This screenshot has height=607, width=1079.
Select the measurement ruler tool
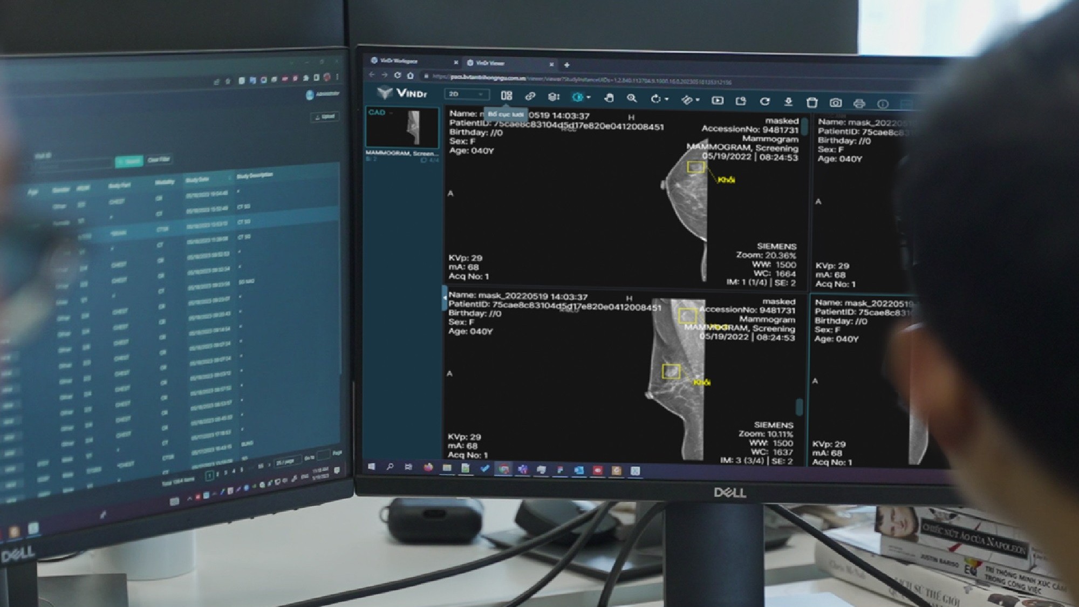[x=686, y=99]
